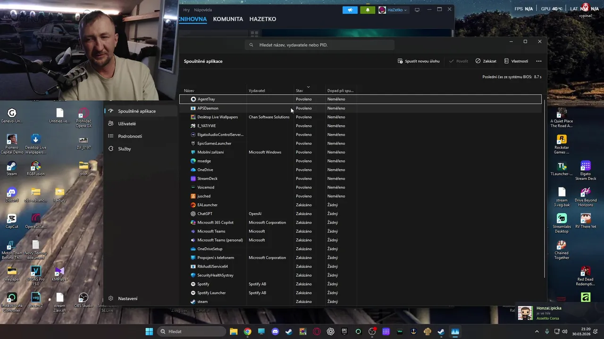This screenshot has width=604, height=339.
Task: Click the Zakázat button
Action: click(x=486, y=61)
